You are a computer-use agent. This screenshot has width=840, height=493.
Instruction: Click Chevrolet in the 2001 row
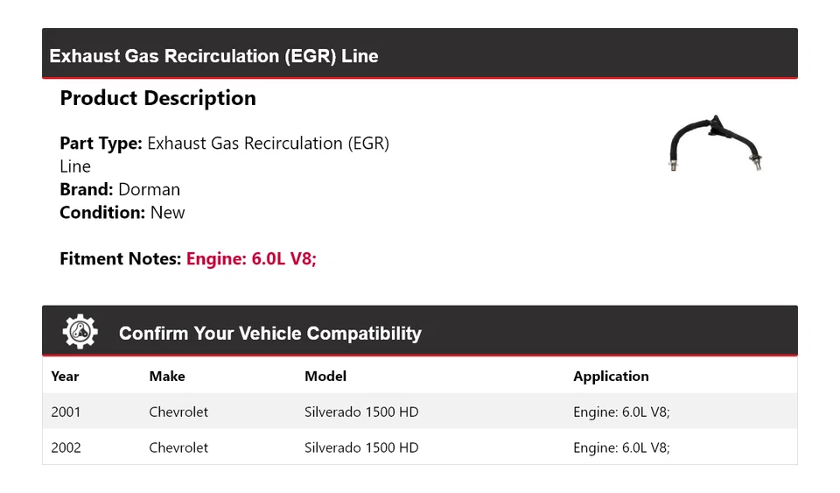[x=178, y=412]
